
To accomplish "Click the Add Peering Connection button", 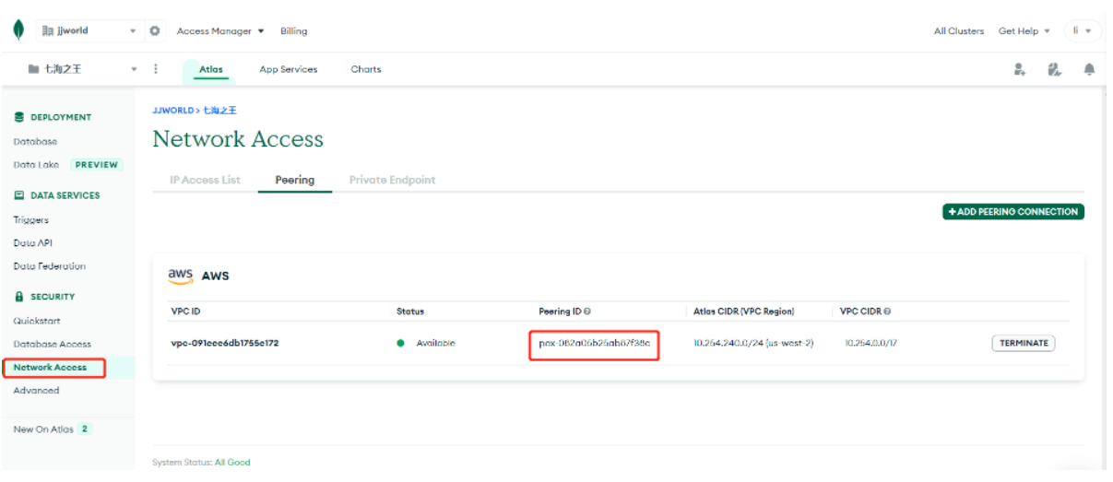I will pos(1013,212).
